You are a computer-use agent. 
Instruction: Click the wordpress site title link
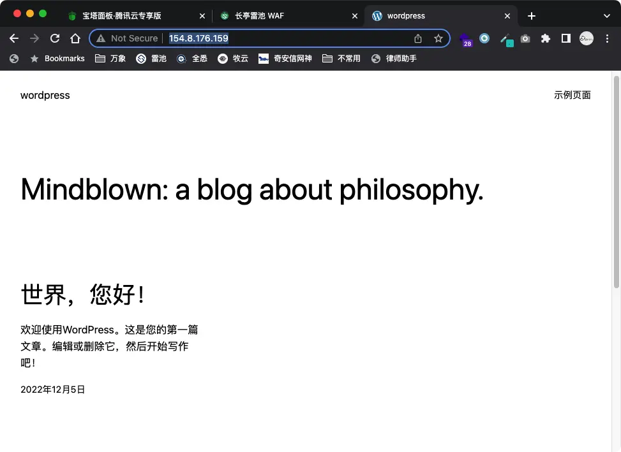[x=45, y=95]
